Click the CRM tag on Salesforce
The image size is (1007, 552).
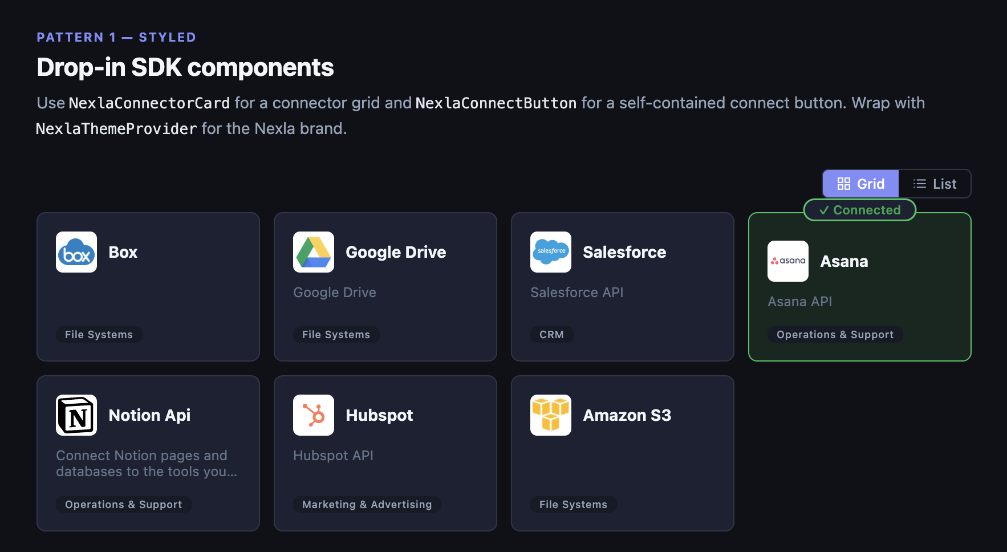551,334
